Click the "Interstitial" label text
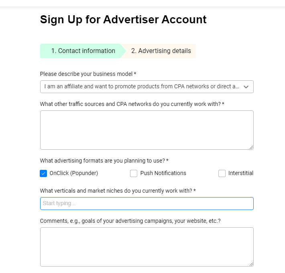285x273 pixels. coord(241,173)
